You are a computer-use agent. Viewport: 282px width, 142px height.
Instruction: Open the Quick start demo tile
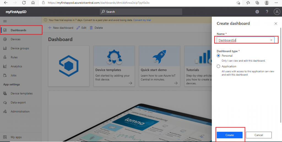(x=159, y=66)
